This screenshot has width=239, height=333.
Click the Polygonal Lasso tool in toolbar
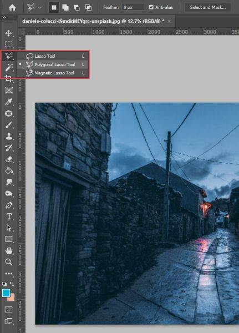(x=9, y=56)
